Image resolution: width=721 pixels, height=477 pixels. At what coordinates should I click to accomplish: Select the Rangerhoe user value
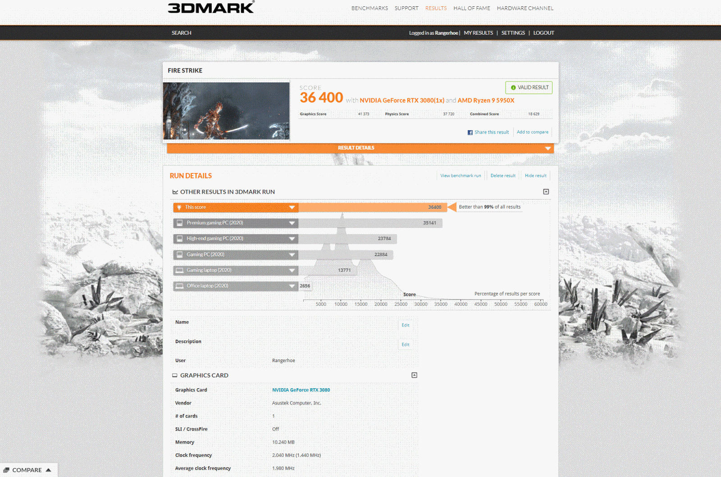pyautogui.click(x=283, y=361)
